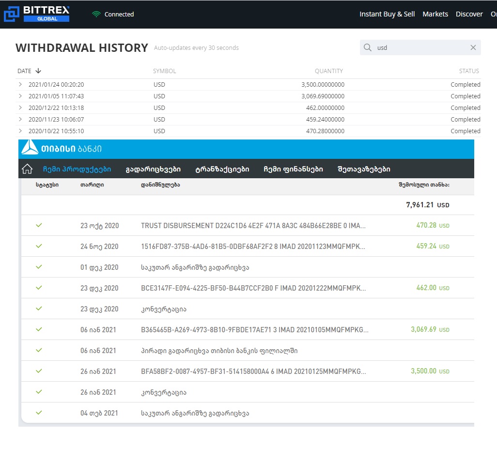Image resolution: width=497 pixels, height=464 pixels.
Task: Open the ტრანზაქციები tab
Action: 222,169
